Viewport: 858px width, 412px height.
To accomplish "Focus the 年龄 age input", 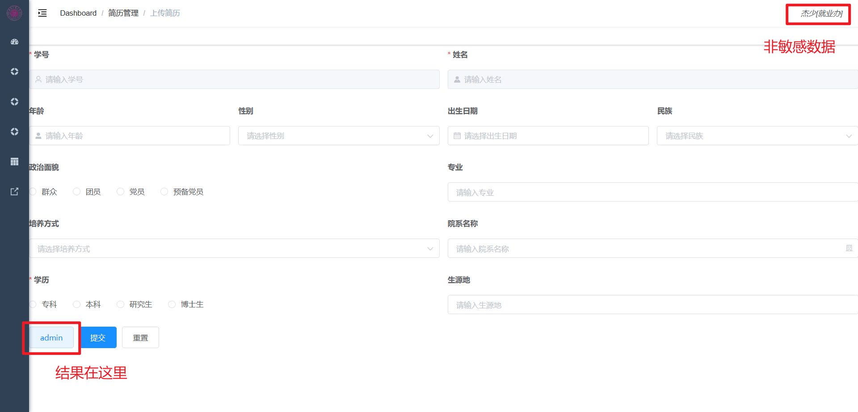I will (130, 136).
